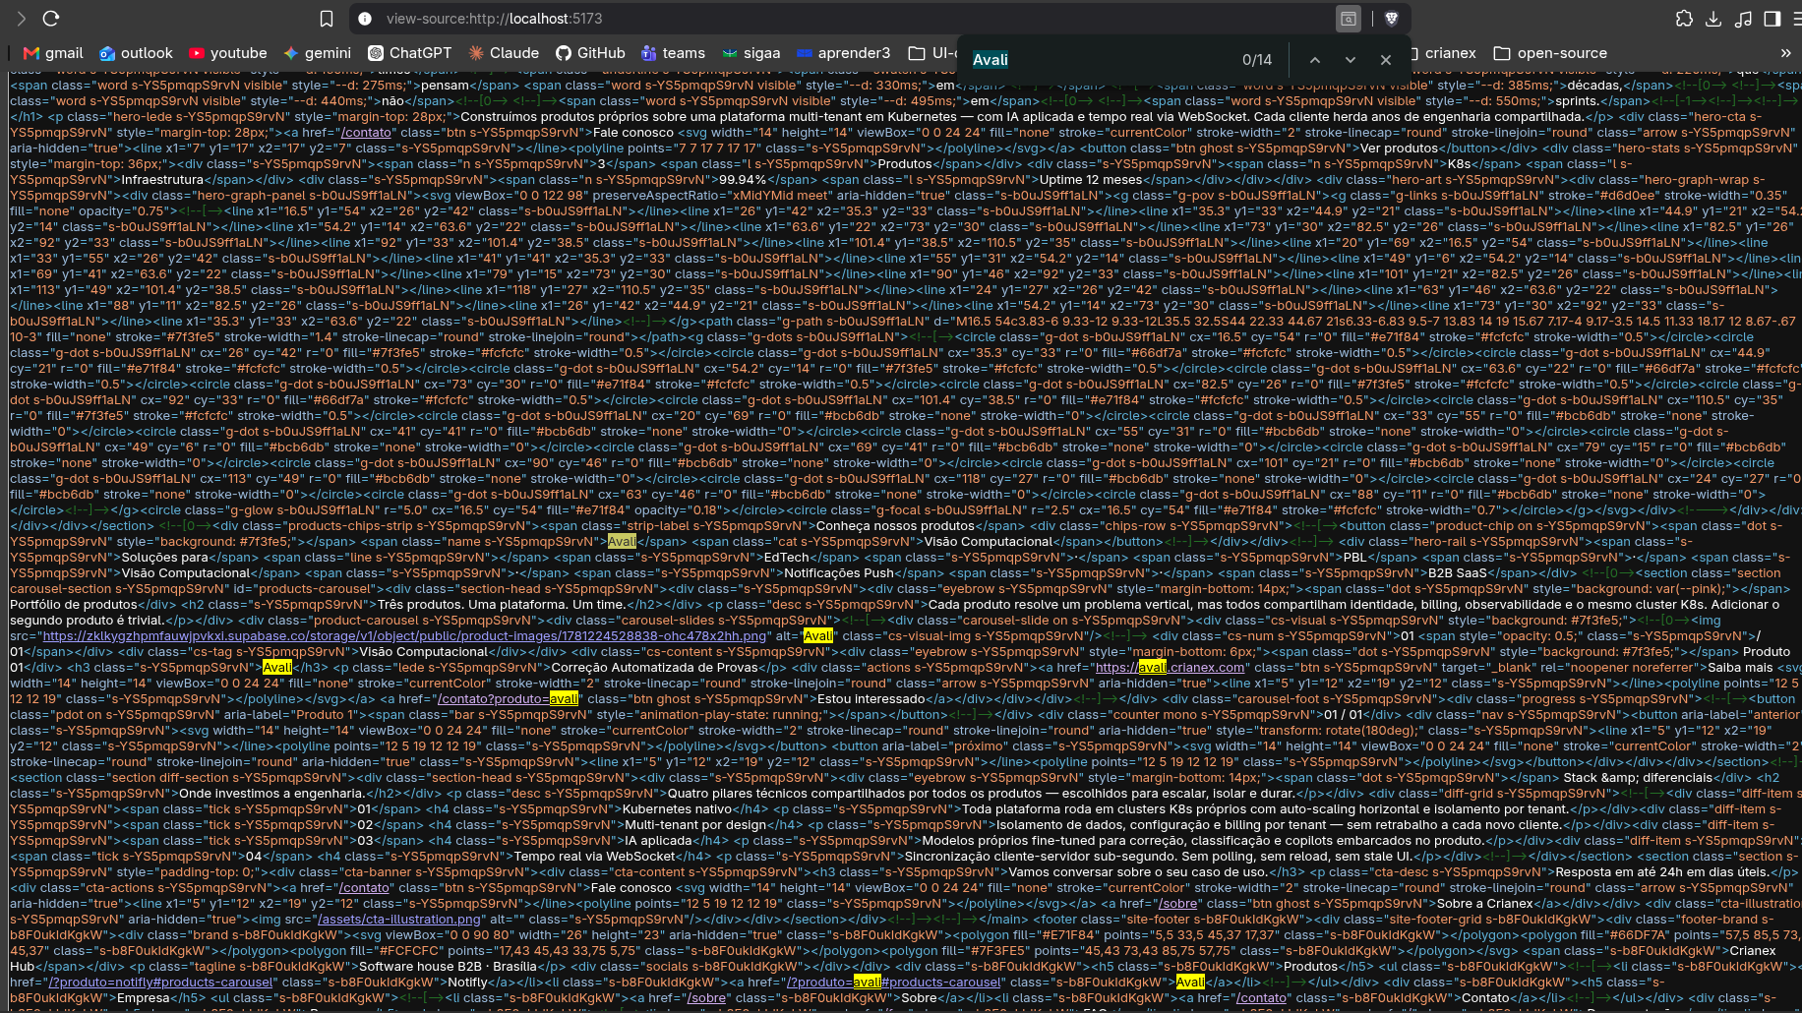Click the find-in-page icon in the address bar

click(1349, 19)
